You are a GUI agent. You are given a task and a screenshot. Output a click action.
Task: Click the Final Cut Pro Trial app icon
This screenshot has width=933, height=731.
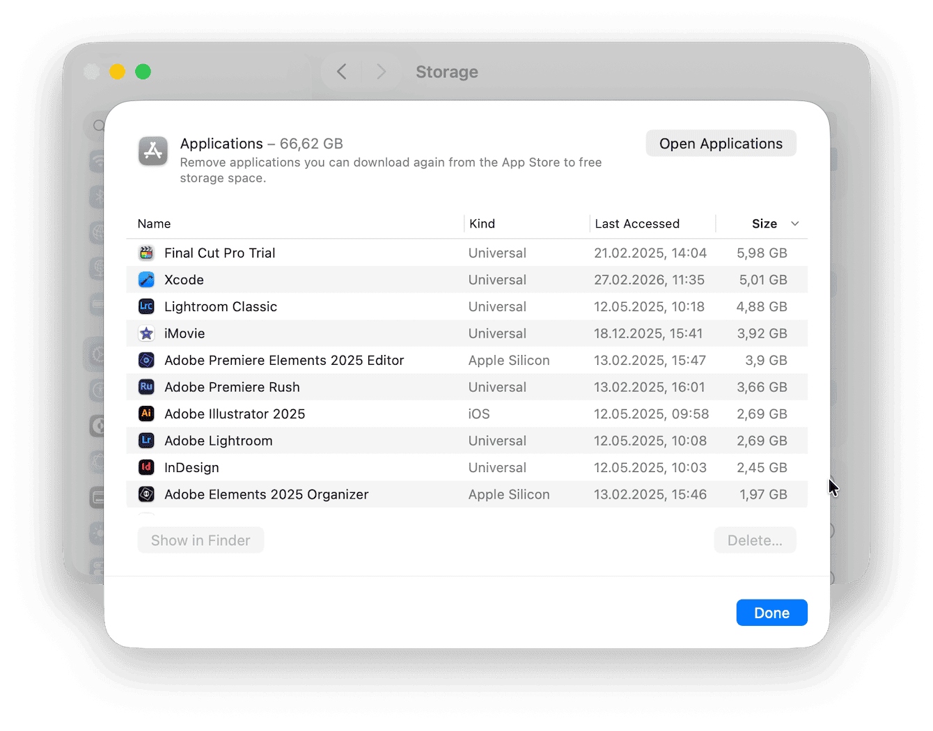pos(146,253)
